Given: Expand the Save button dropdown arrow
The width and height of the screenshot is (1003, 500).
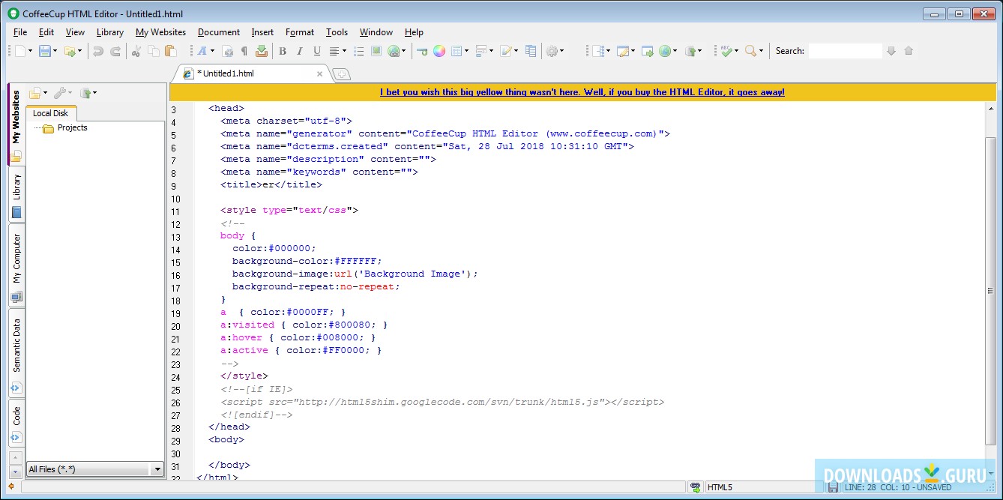Looking at the screenshot, I should [55, 51].
